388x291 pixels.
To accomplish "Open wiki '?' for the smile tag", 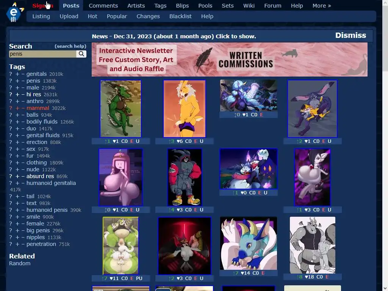I will pyautogui.click(x=11, y=217).
